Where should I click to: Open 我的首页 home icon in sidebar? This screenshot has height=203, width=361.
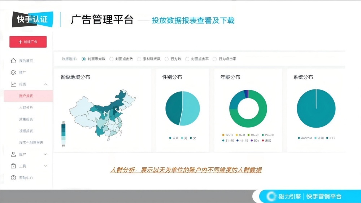tap(13, 61)
